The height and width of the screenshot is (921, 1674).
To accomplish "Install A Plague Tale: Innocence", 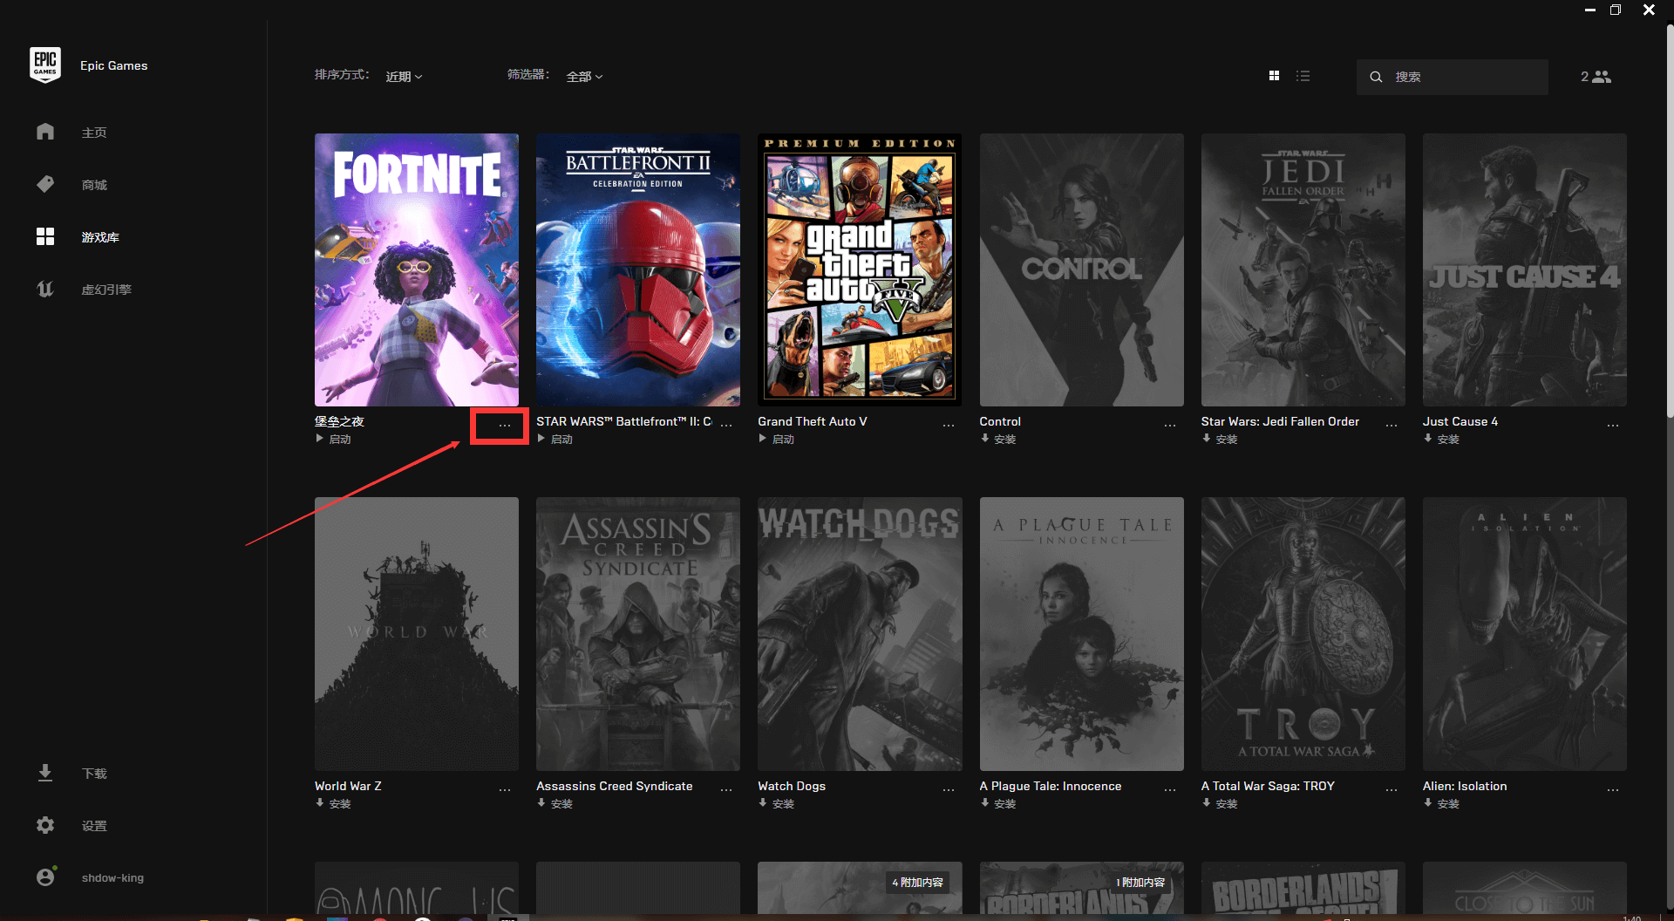I will coord(998,804).
